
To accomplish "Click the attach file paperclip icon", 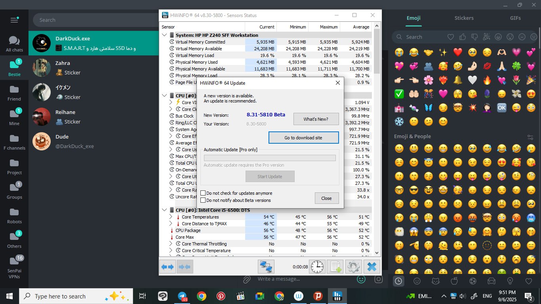I will pos(246,279).
